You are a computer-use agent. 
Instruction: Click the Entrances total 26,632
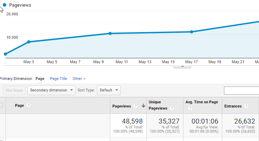pos(245,121)
